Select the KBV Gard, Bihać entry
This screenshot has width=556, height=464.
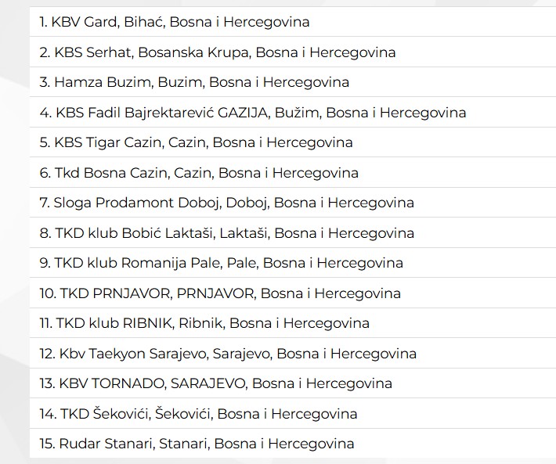(x=293, y=22)
